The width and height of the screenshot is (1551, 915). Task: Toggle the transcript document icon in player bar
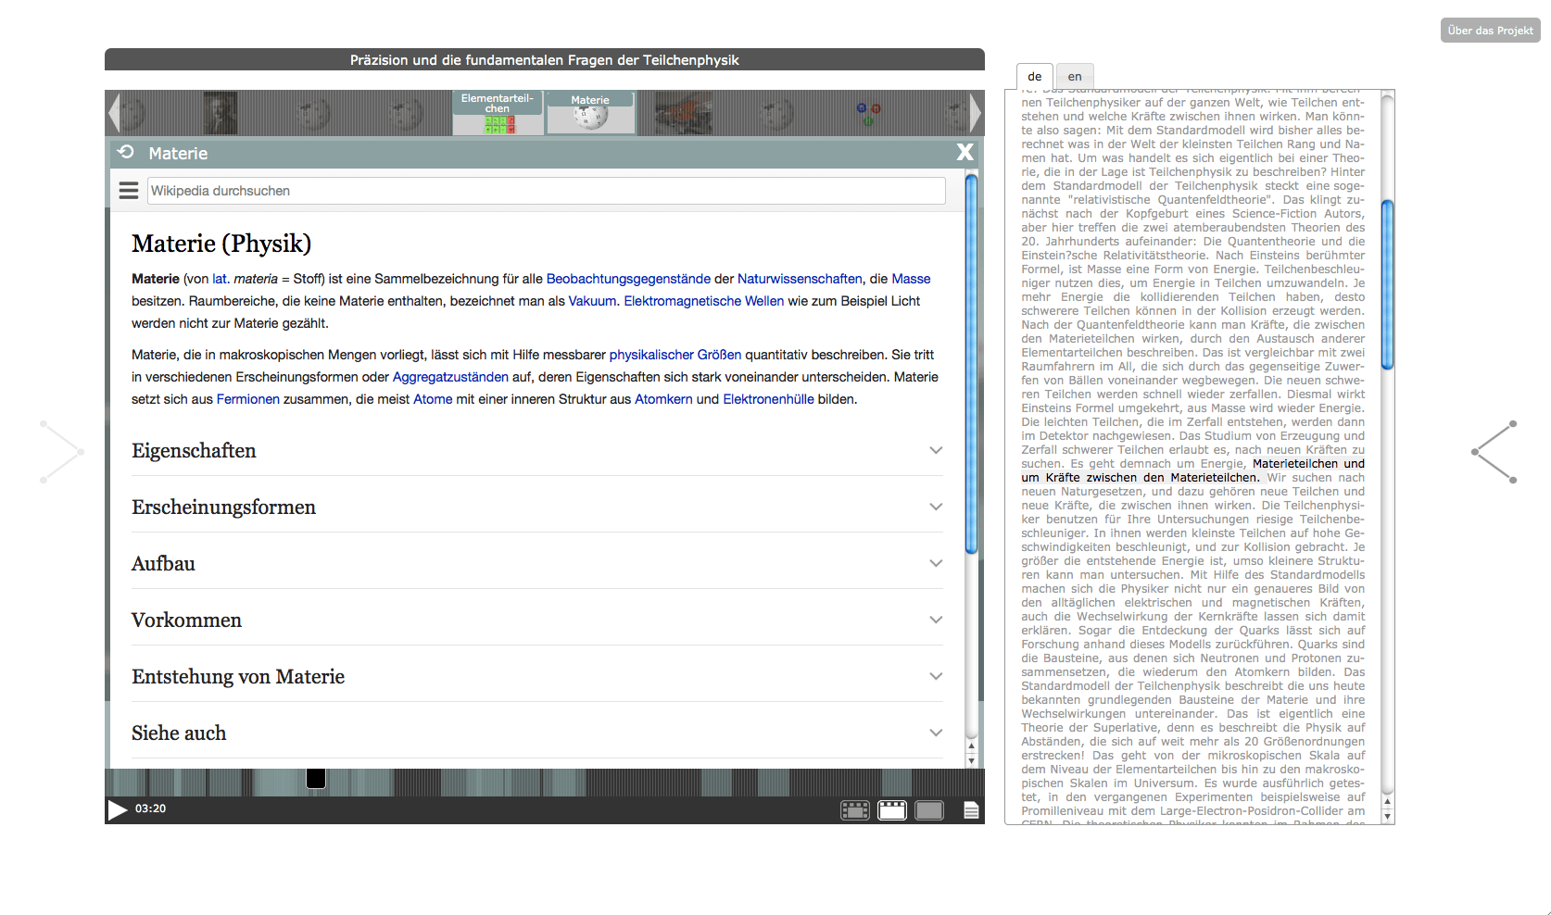970,810
